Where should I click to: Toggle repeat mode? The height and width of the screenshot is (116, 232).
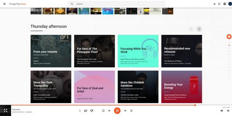coord(103,111)
